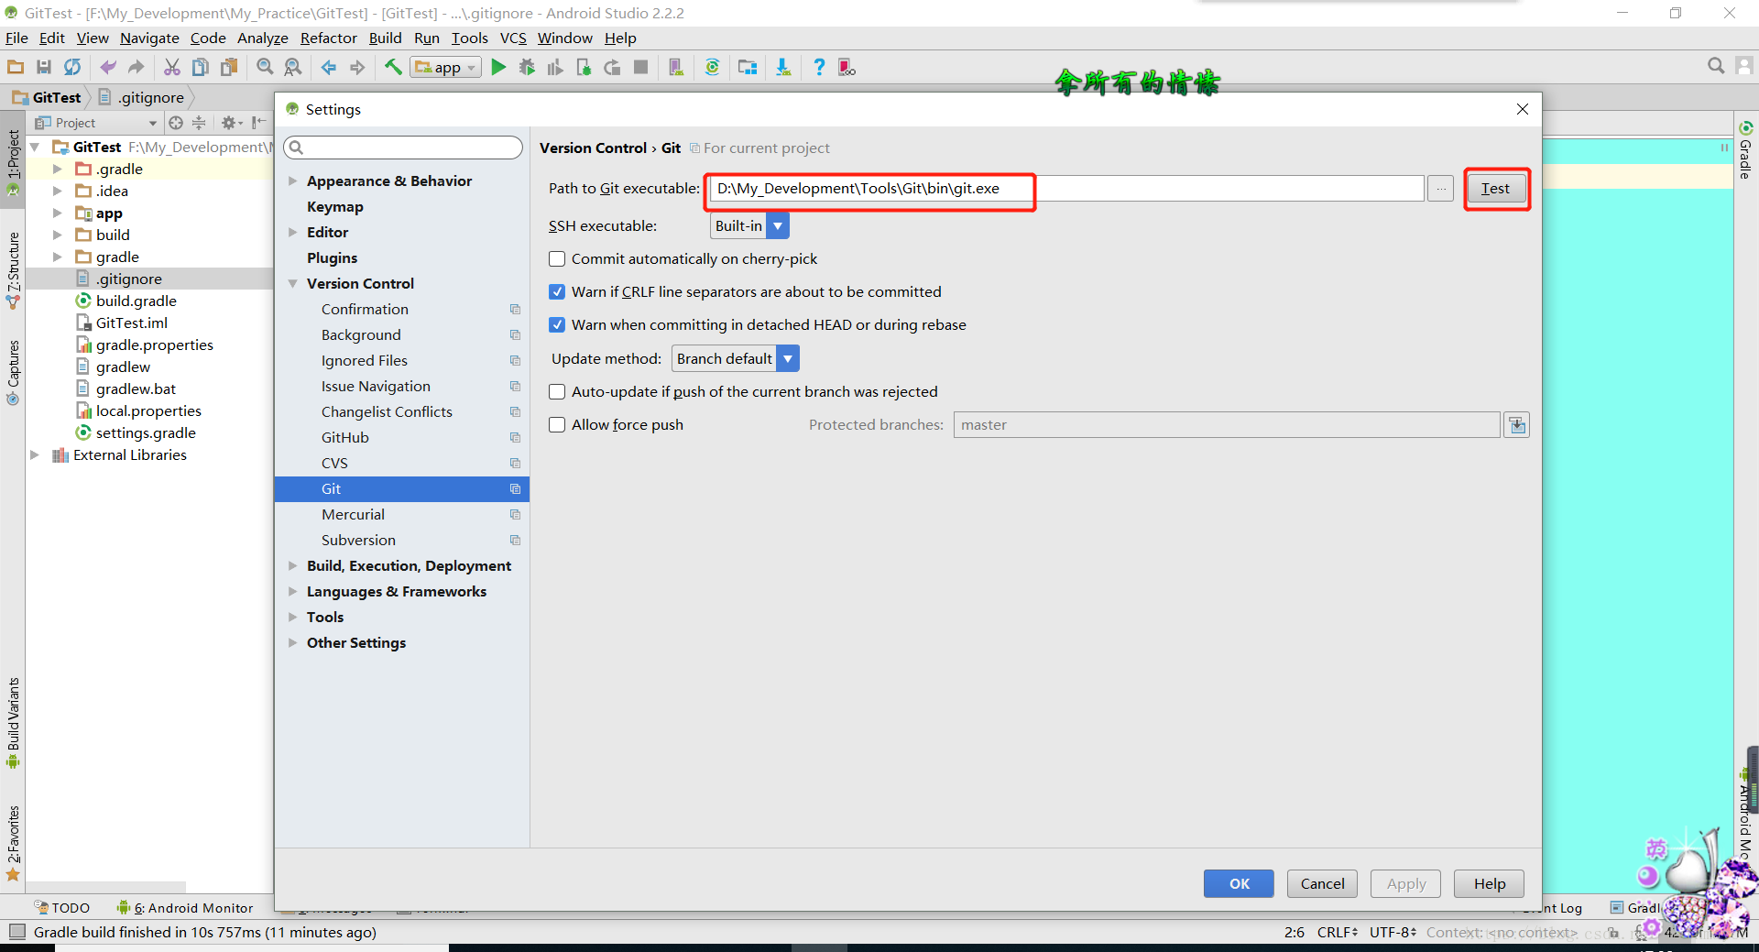Open the Analyze menu

point(263,38)
